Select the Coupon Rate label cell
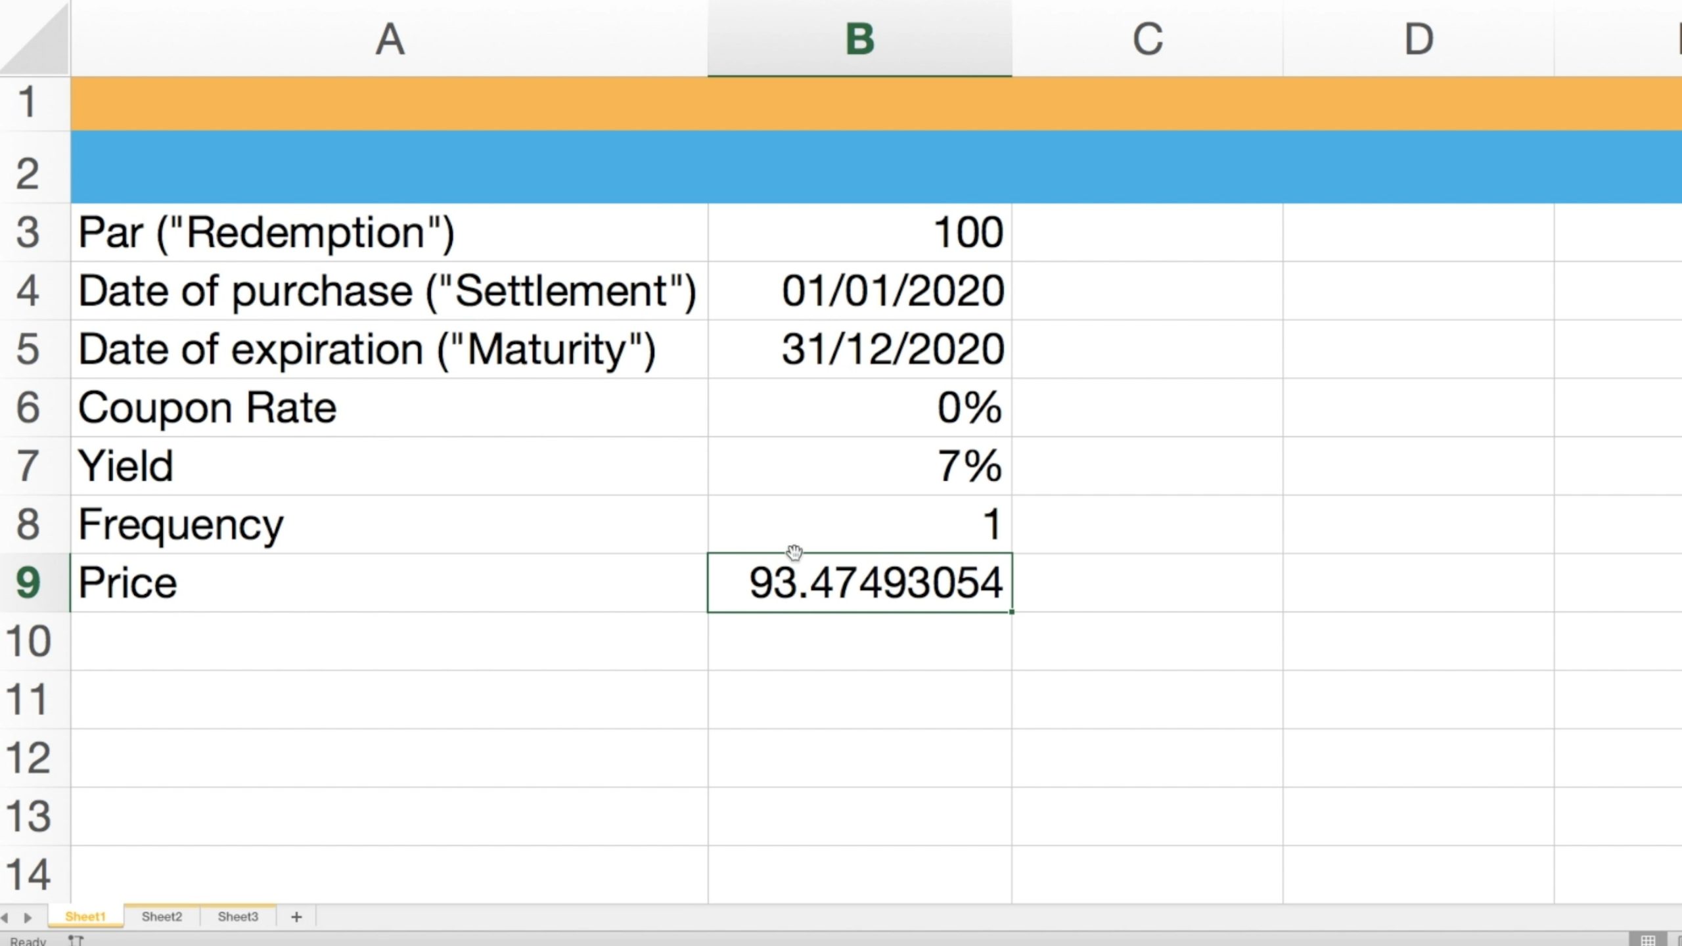 coord(389,407)
